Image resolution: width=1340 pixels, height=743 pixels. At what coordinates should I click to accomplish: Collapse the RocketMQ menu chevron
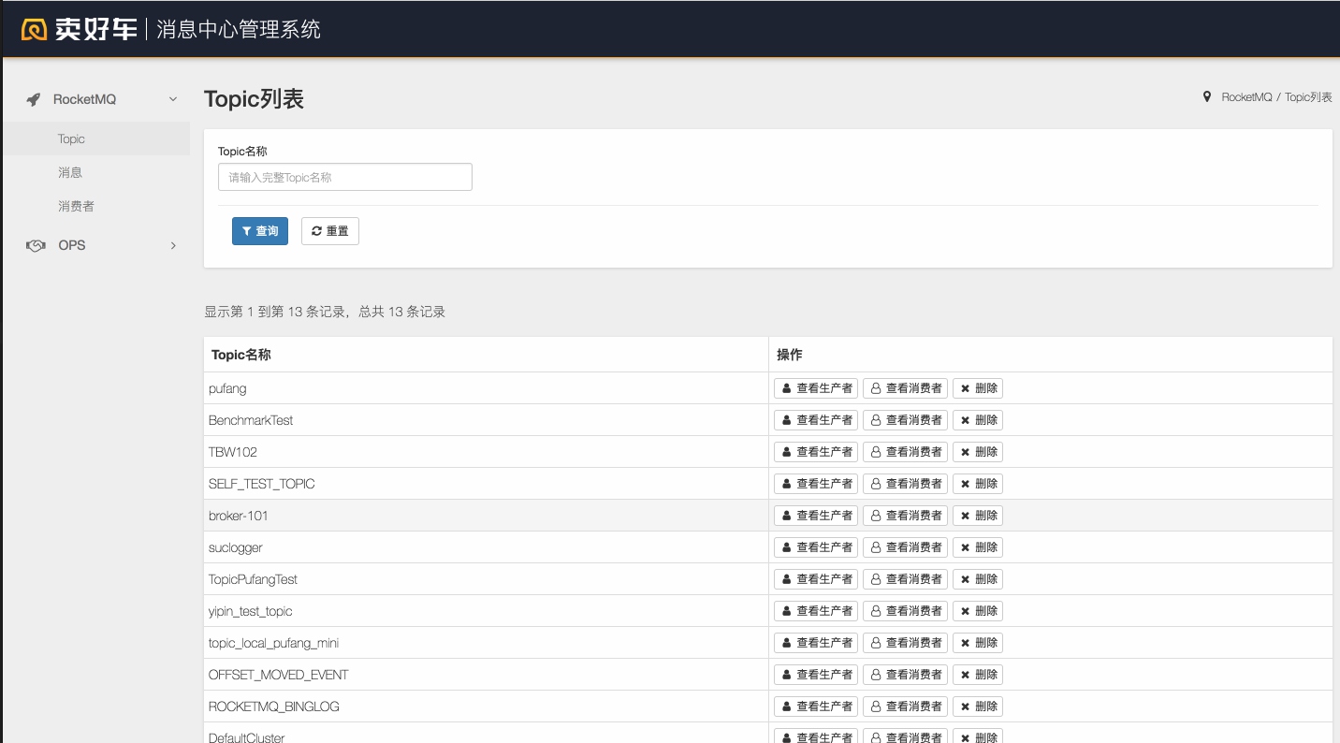172,99
